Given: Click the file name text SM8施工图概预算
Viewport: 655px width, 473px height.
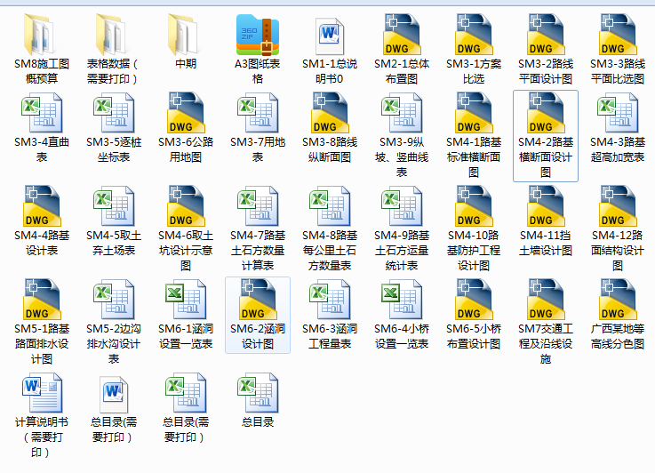Looking at the screenshot, I should [x=42, y=71].
